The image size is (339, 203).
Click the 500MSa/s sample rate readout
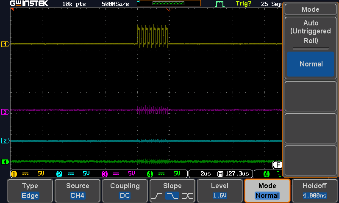pos(115,4)
